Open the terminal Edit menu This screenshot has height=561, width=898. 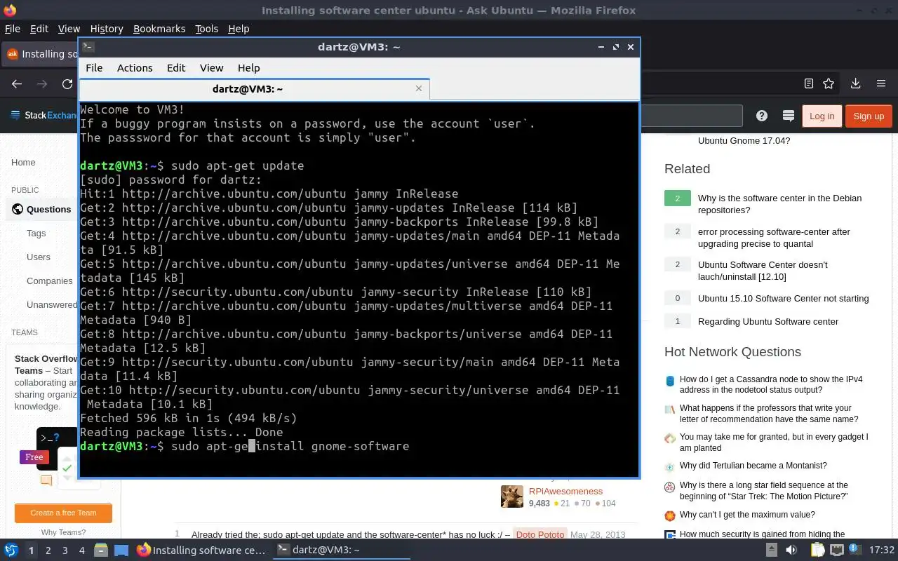tap(176, 68)
